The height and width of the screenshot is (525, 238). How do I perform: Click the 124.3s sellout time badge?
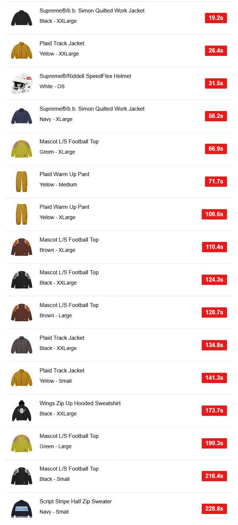point(214,280)
